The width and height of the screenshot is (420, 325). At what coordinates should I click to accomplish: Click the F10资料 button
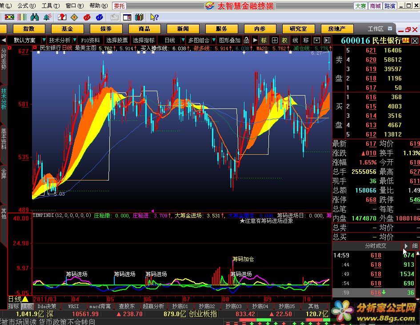(x=90, y=40)
